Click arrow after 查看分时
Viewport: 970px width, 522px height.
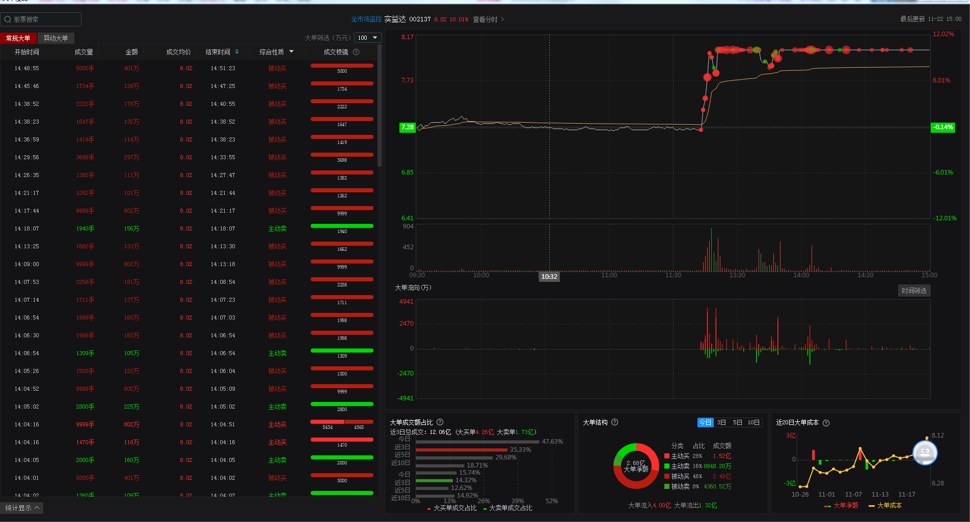[502, 19]
